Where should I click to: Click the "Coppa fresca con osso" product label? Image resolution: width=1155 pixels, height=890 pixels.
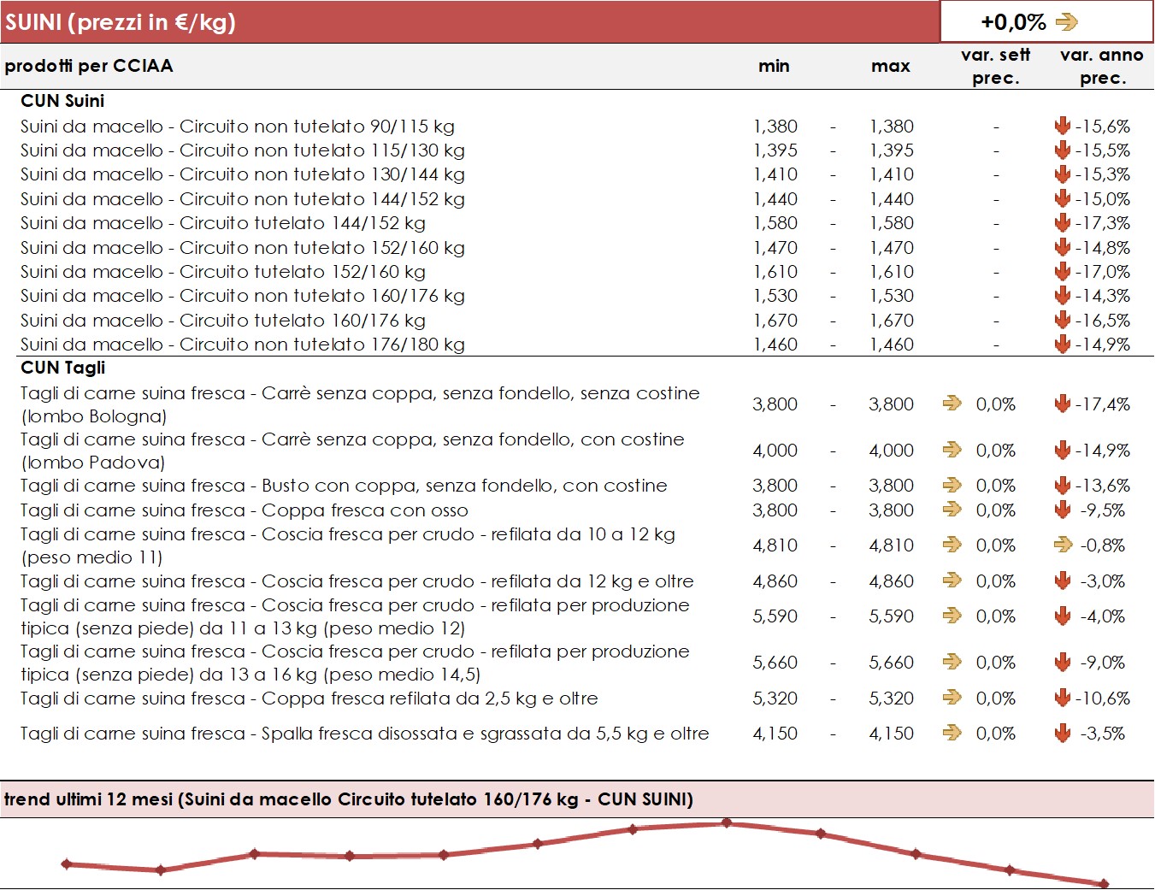tap(365, 510)
